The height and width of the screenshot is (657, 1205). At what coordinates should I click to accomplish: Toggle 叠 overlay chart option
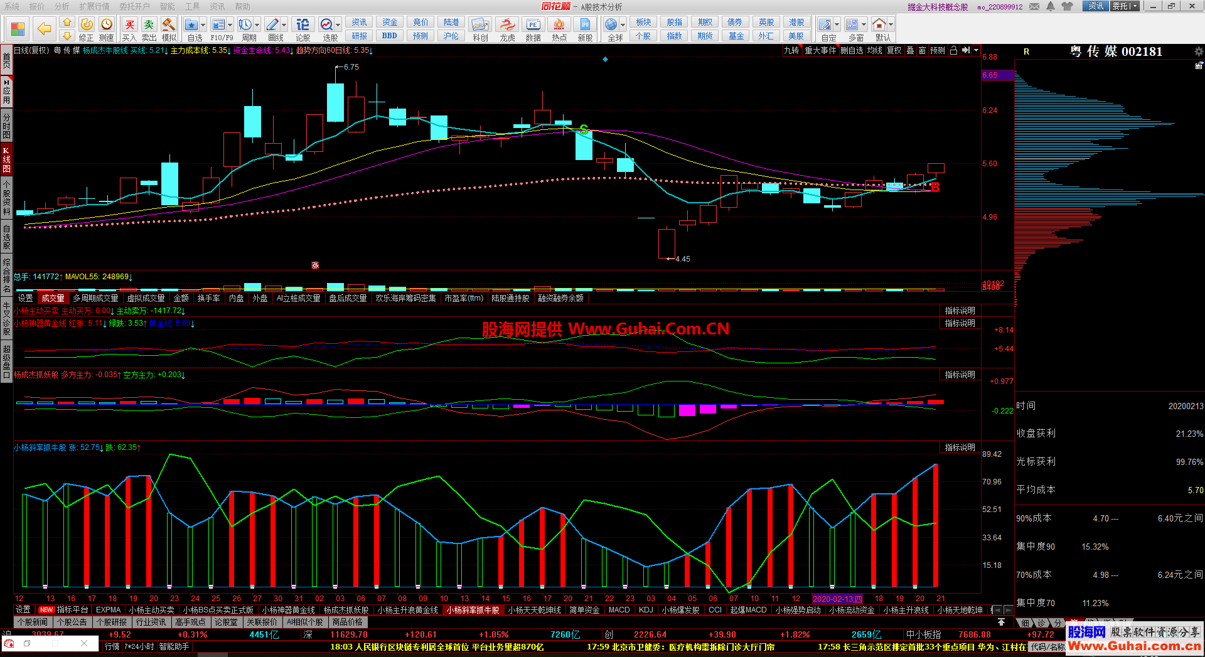click(x=910, y=50)
